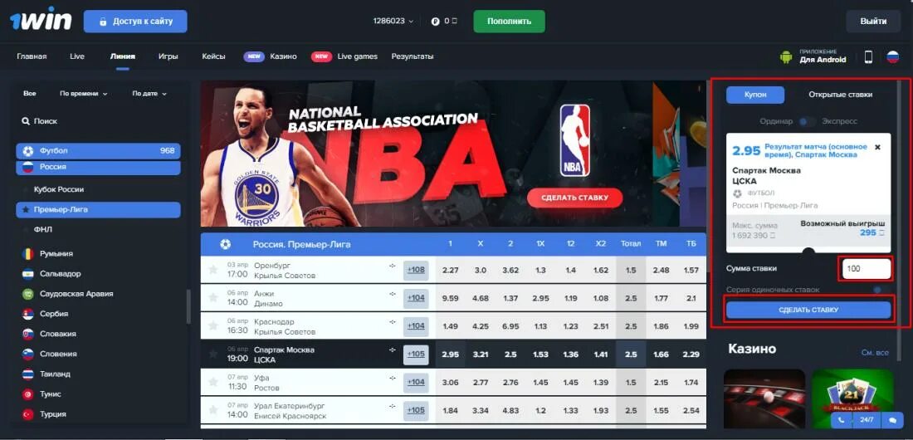The height and width of the screenshot is (440, 913).
Task: Favorite the Спартак Москва – ЦСКА match star
Action: pyautogui.click(x=213, y=354)
